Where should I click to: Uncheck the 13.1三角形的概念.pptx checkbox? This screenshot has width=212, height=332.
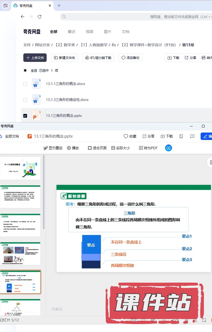coord(25,116)
